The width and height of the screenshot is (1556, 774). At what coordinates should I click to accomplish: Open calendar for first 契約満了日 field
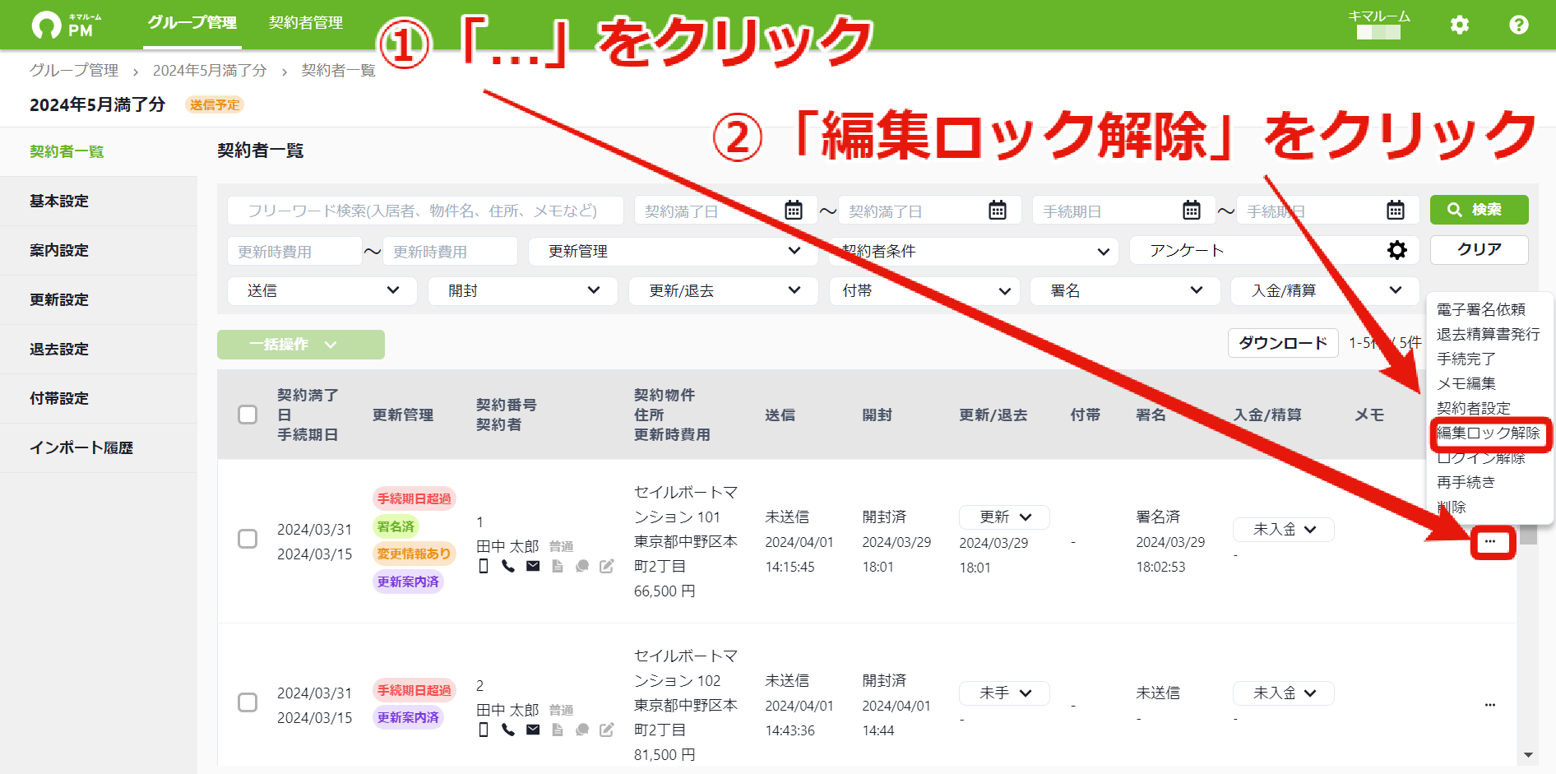click(x=794, y=210)
